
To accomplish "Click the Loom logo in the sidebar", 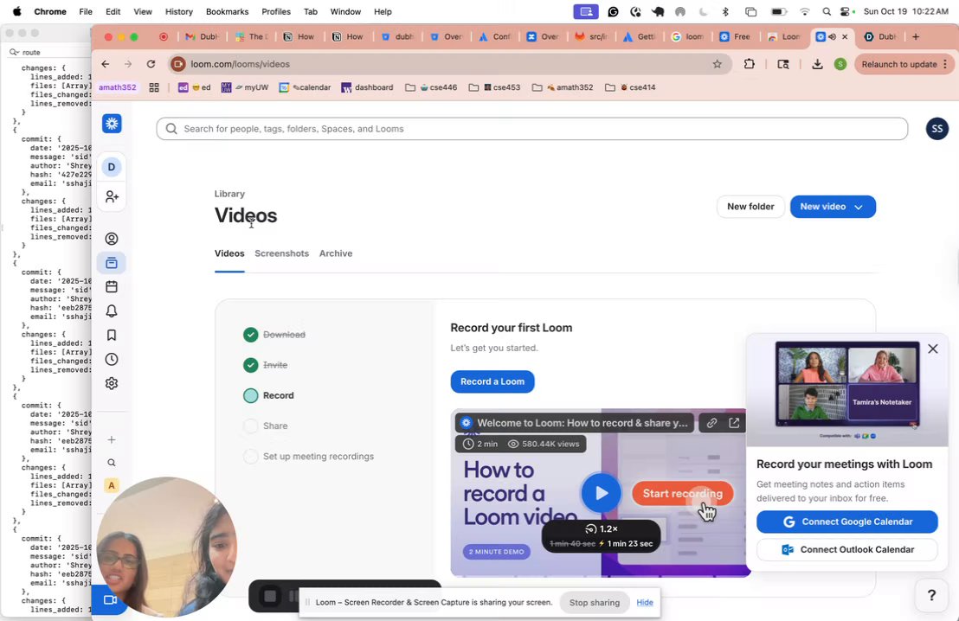I will click(112, 124).
